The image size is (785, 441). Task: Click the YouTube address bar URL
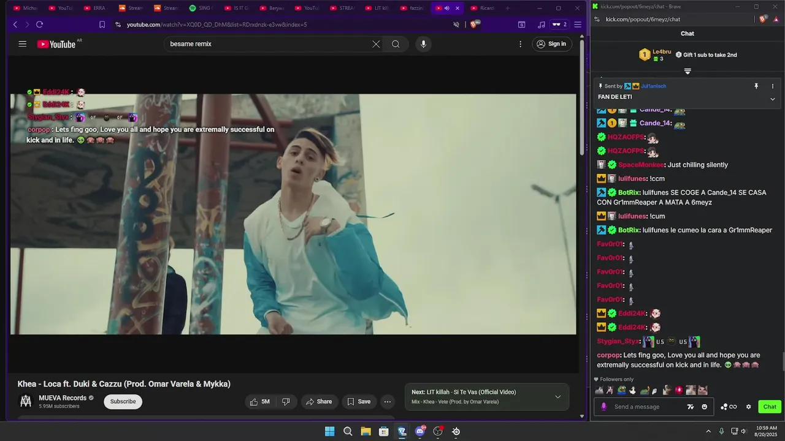216,24
